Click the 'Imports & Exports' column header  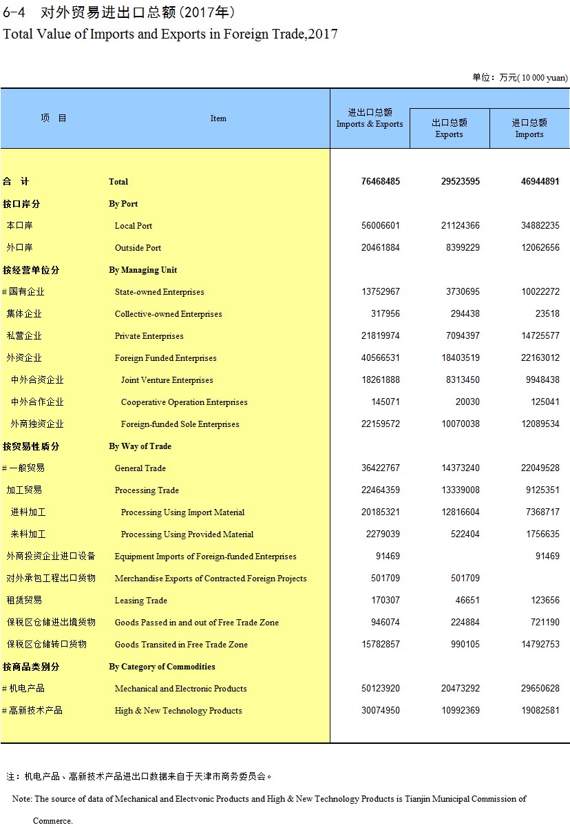coord(370,118)
